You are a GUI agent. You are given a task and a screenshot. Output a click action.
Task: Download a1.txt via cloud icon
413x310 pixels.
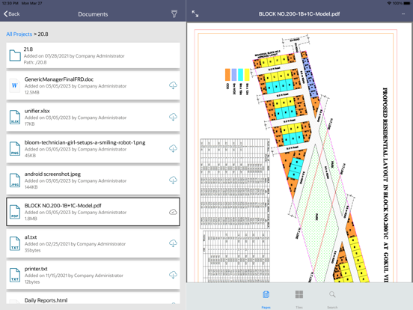coord(173,243)
